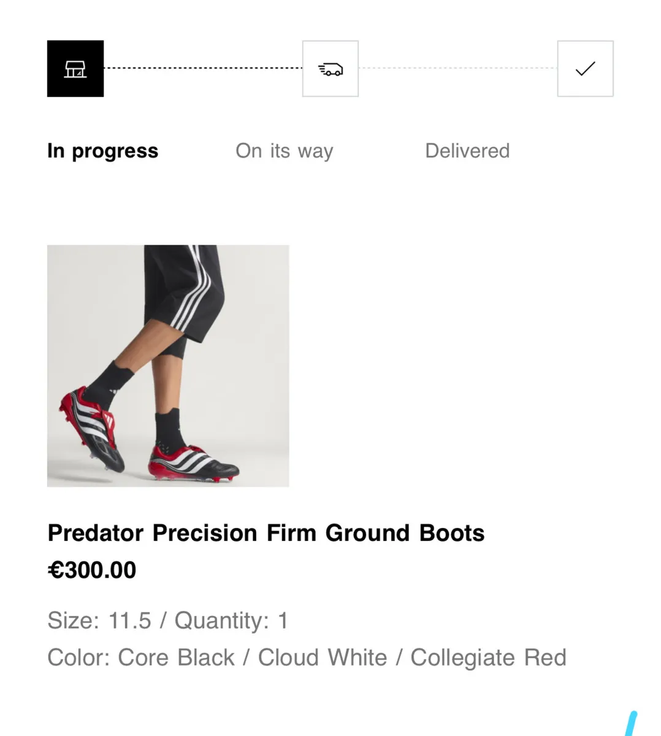Click the Size: 11.5 text
The width and height of the screenshot is (661, 736).
click(x=99, y=621)
